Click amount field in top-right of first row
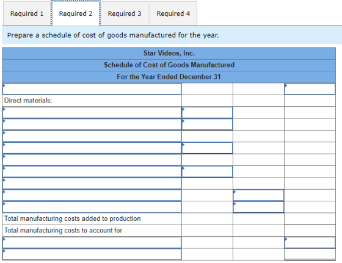342x263 pixels. point(310,89)
